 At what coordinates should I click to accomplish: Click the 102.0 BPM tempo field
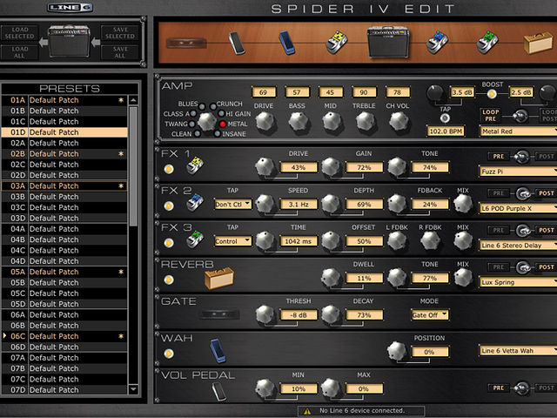click(x=446, y=131)
